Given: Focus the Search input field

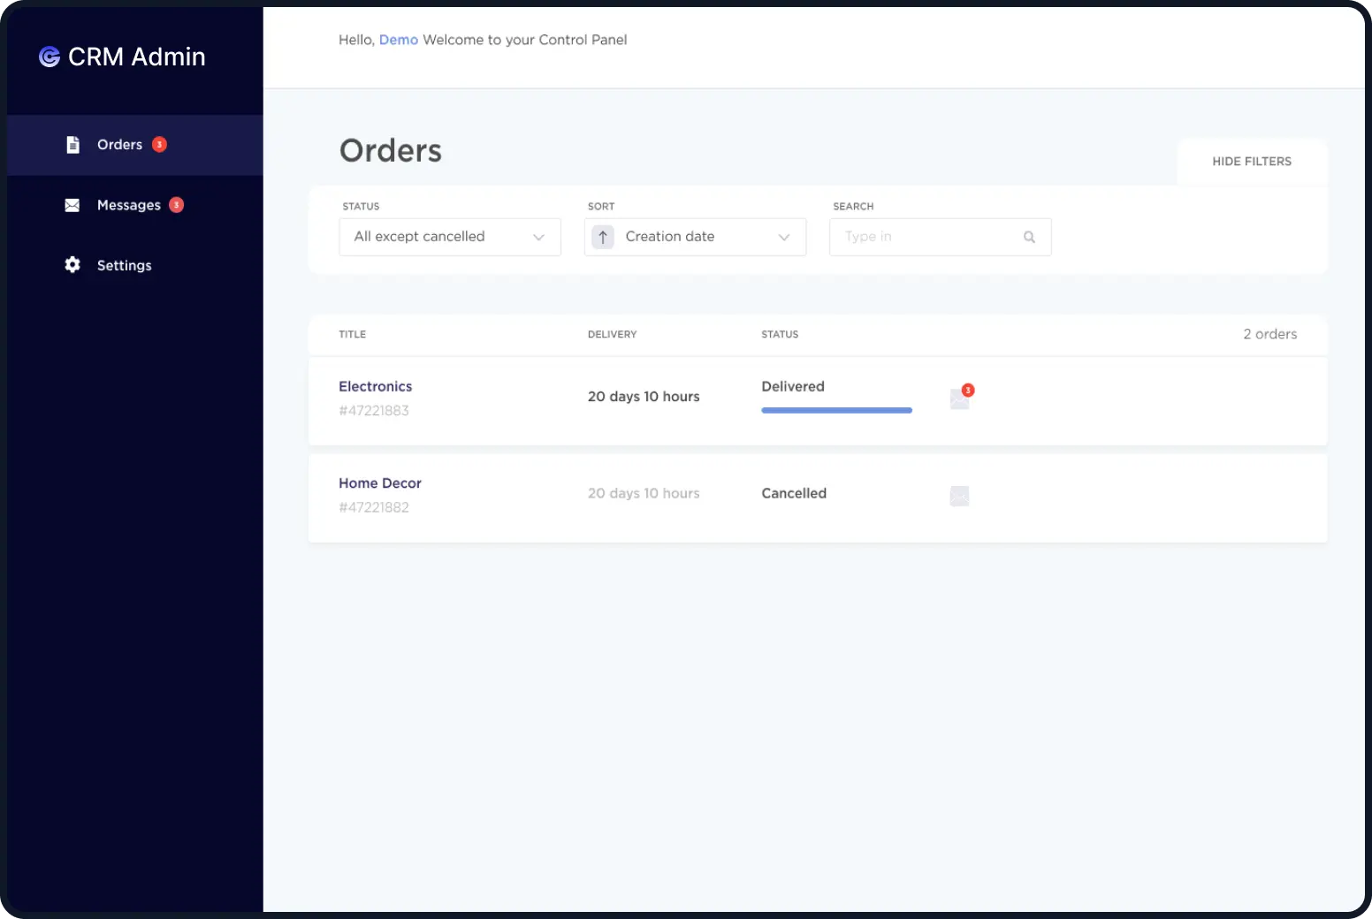Looking at the screenshot, I should coord(941,237).
